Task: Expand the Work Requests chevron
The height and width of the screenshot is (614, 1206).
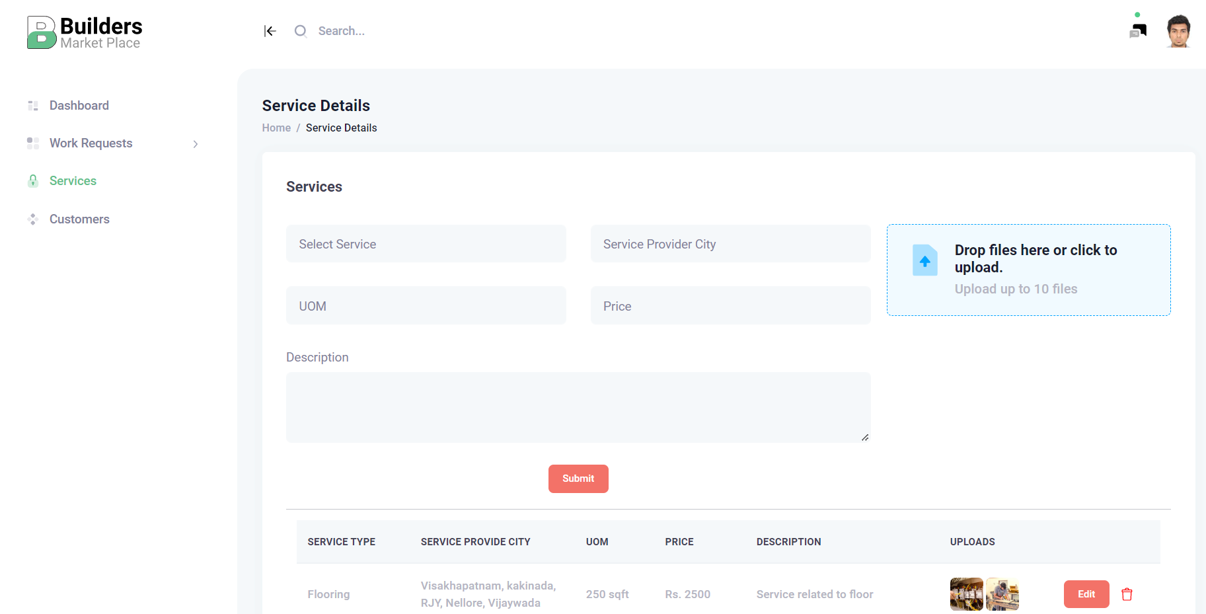Action: point(196,144)
